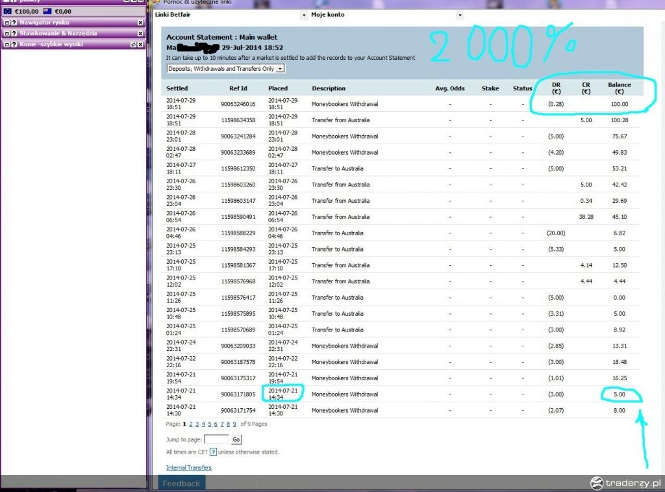Open help for Stawkowanie & Narzędzia panel
The width and height of the screenshot is (665, 492).
14,33
